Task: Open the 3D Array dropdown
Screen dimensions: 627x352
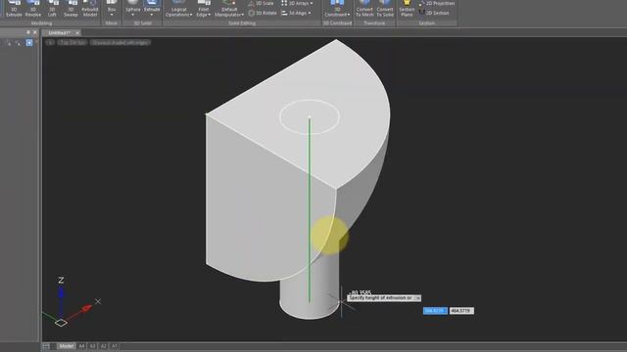Action: pos(297,3)
